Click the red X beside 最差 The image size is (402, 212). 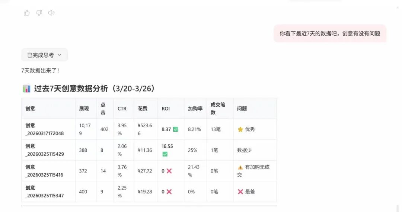coord(240,192)
